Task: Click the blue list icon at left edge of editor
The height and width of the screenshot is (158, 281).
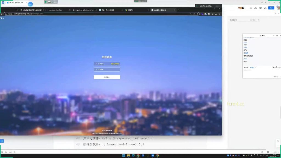Action: [2, 141]
